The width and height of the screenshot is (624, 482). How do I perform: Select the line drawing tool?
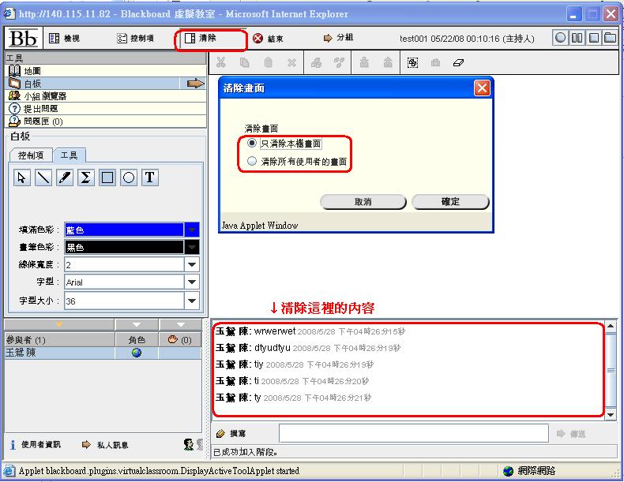click(43, 177)
